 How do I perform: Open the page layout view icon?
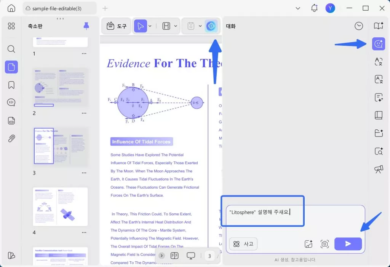tap(174, 256)
